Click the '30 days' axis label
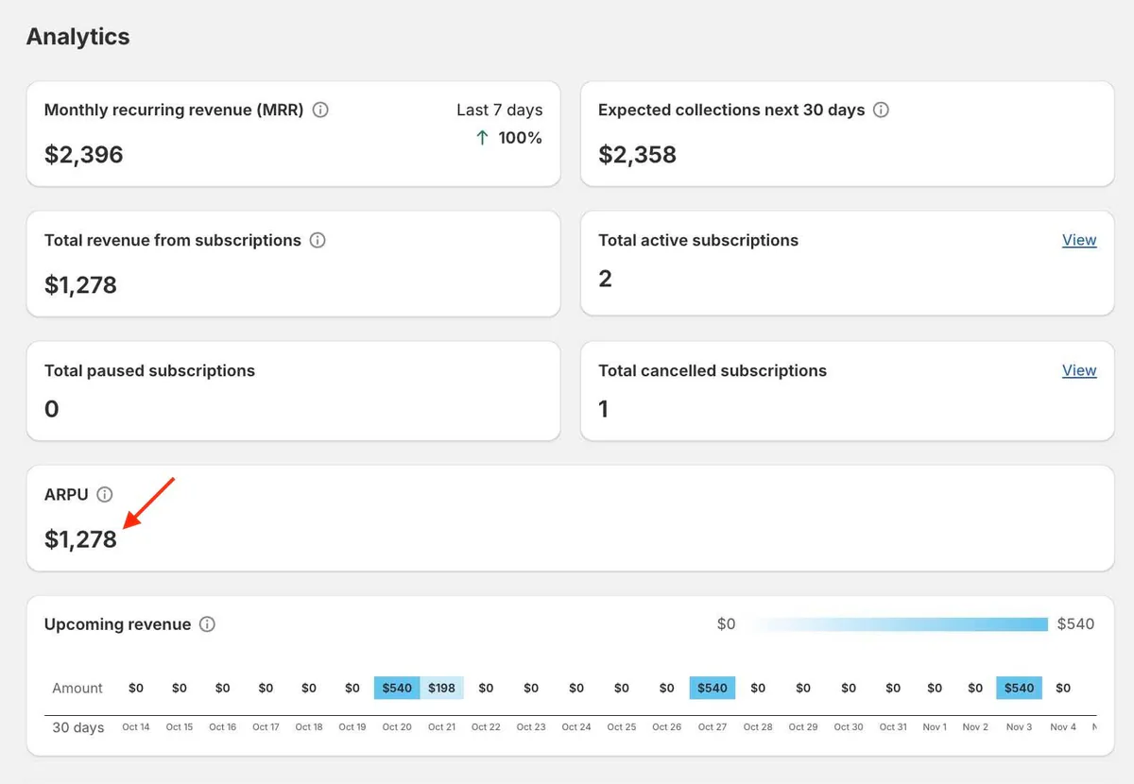Viewport: 1134px width, 784px height. point(77,727)
